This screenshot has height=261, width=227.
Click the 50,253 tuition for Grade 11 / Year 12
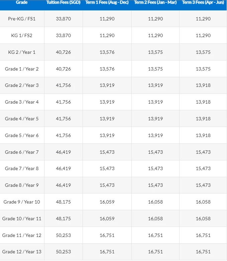tap(63, 235)
